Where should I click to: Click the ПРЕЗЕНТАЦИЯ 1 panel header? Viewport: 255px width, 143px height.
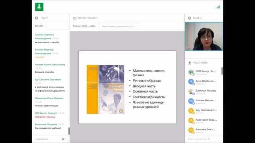[x=88, y=18]
